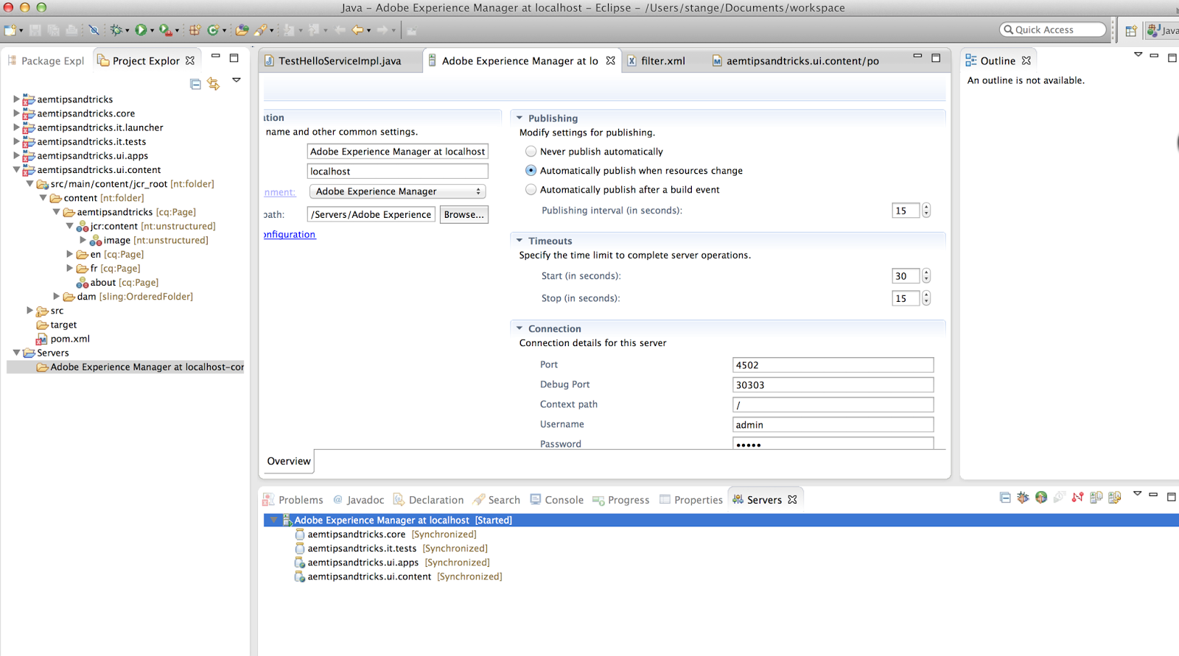Collapse the Timeouts section
The height and width of the screenshot is (656, 1179).
click(x=519, y=241)
